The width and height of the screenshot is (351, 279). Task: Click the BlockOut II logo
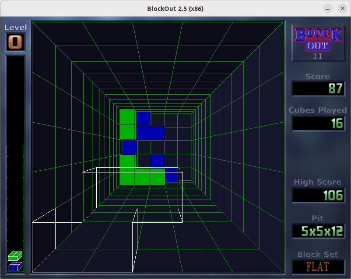(x=318, y=44)
